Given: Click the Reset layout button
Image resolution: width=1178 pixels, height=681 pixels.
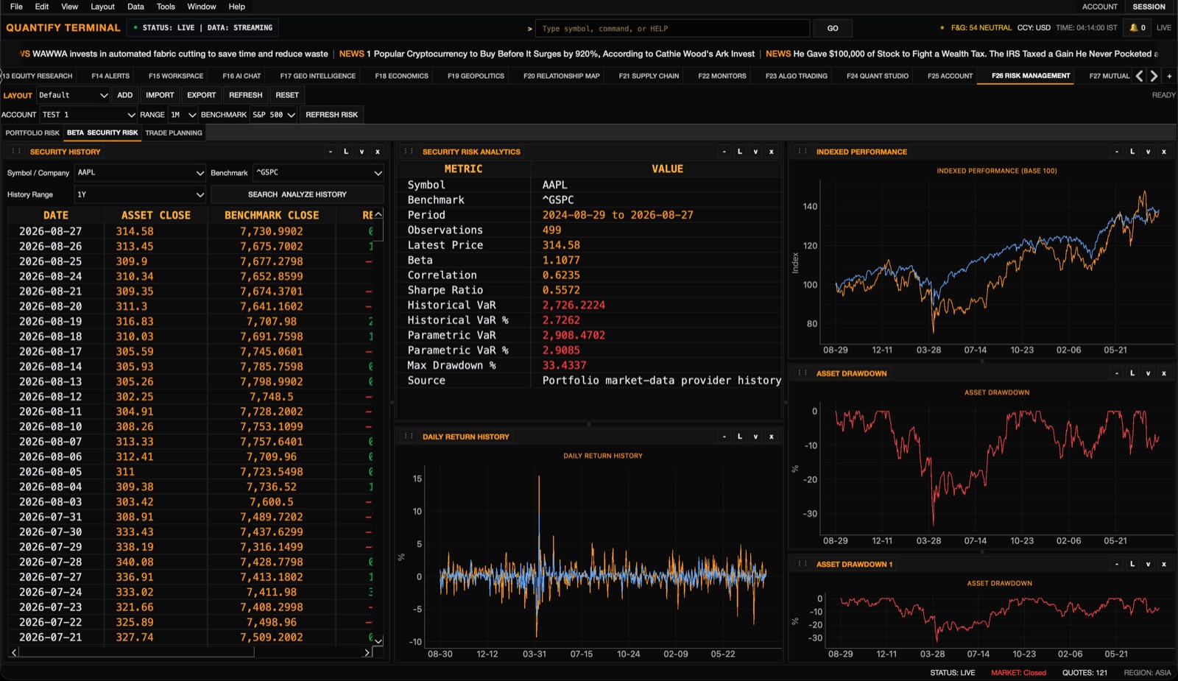Looking at the screenshot, I should coord(287,95).
